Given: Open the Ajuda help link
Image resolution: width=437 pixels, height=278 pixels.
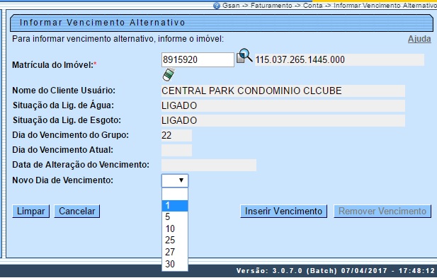Looking at the screenshot, I should (x=419, y=39).
